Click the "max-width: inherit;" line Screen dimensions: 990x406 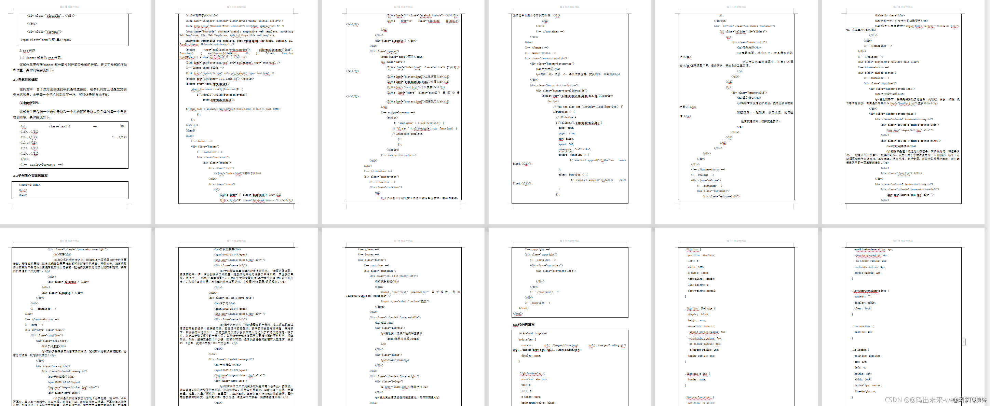tap(701, 326)
